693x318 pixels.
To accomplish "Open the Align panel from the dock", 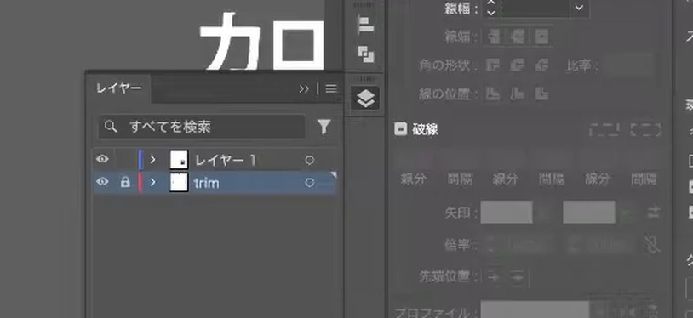I will tap(365, 26).
